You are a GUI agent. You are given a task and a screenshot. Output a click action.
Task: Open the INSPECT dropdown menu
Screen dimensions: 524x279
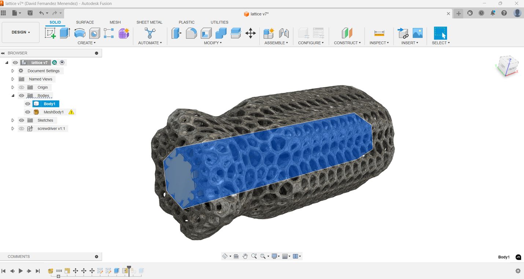coord(379,43)
